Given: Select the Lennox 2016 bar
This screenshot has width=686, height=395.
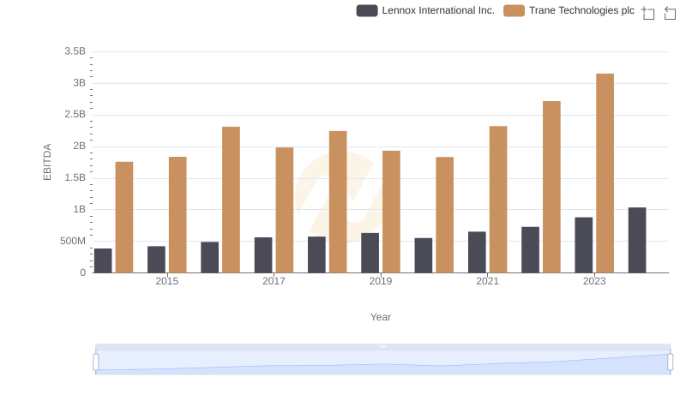Looking at the screenshot, I should tap(210, 257).
